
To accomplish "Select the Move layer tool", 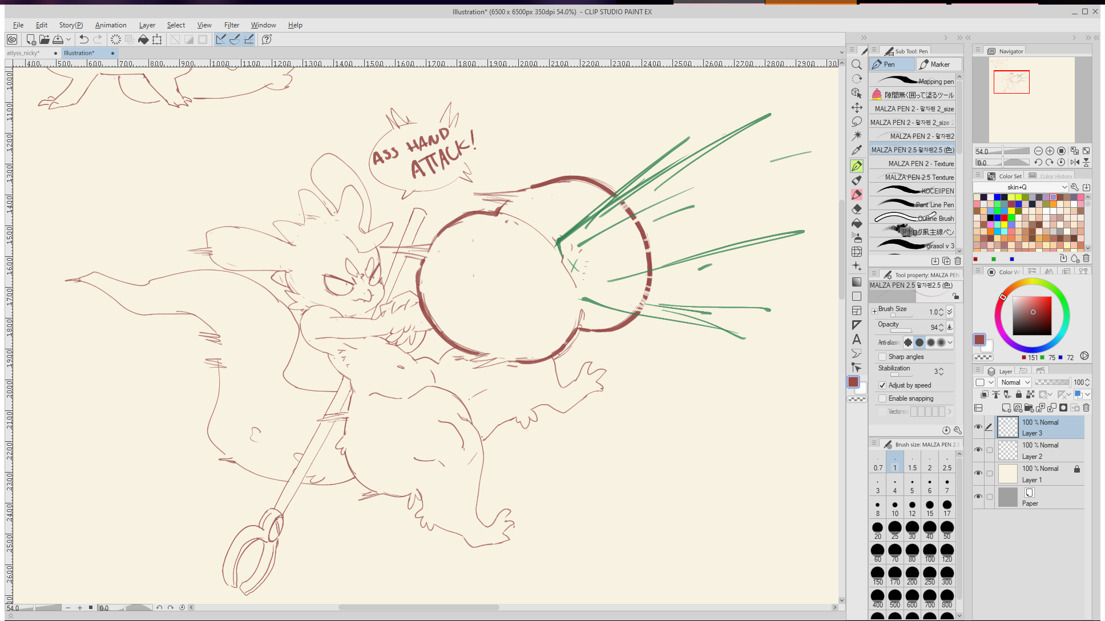I will (x=856, y=107).
